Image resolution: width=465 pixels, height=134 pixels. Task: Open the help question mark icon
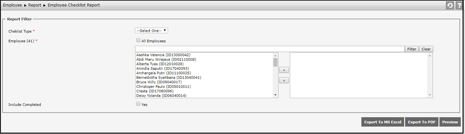tap(459, 5)
